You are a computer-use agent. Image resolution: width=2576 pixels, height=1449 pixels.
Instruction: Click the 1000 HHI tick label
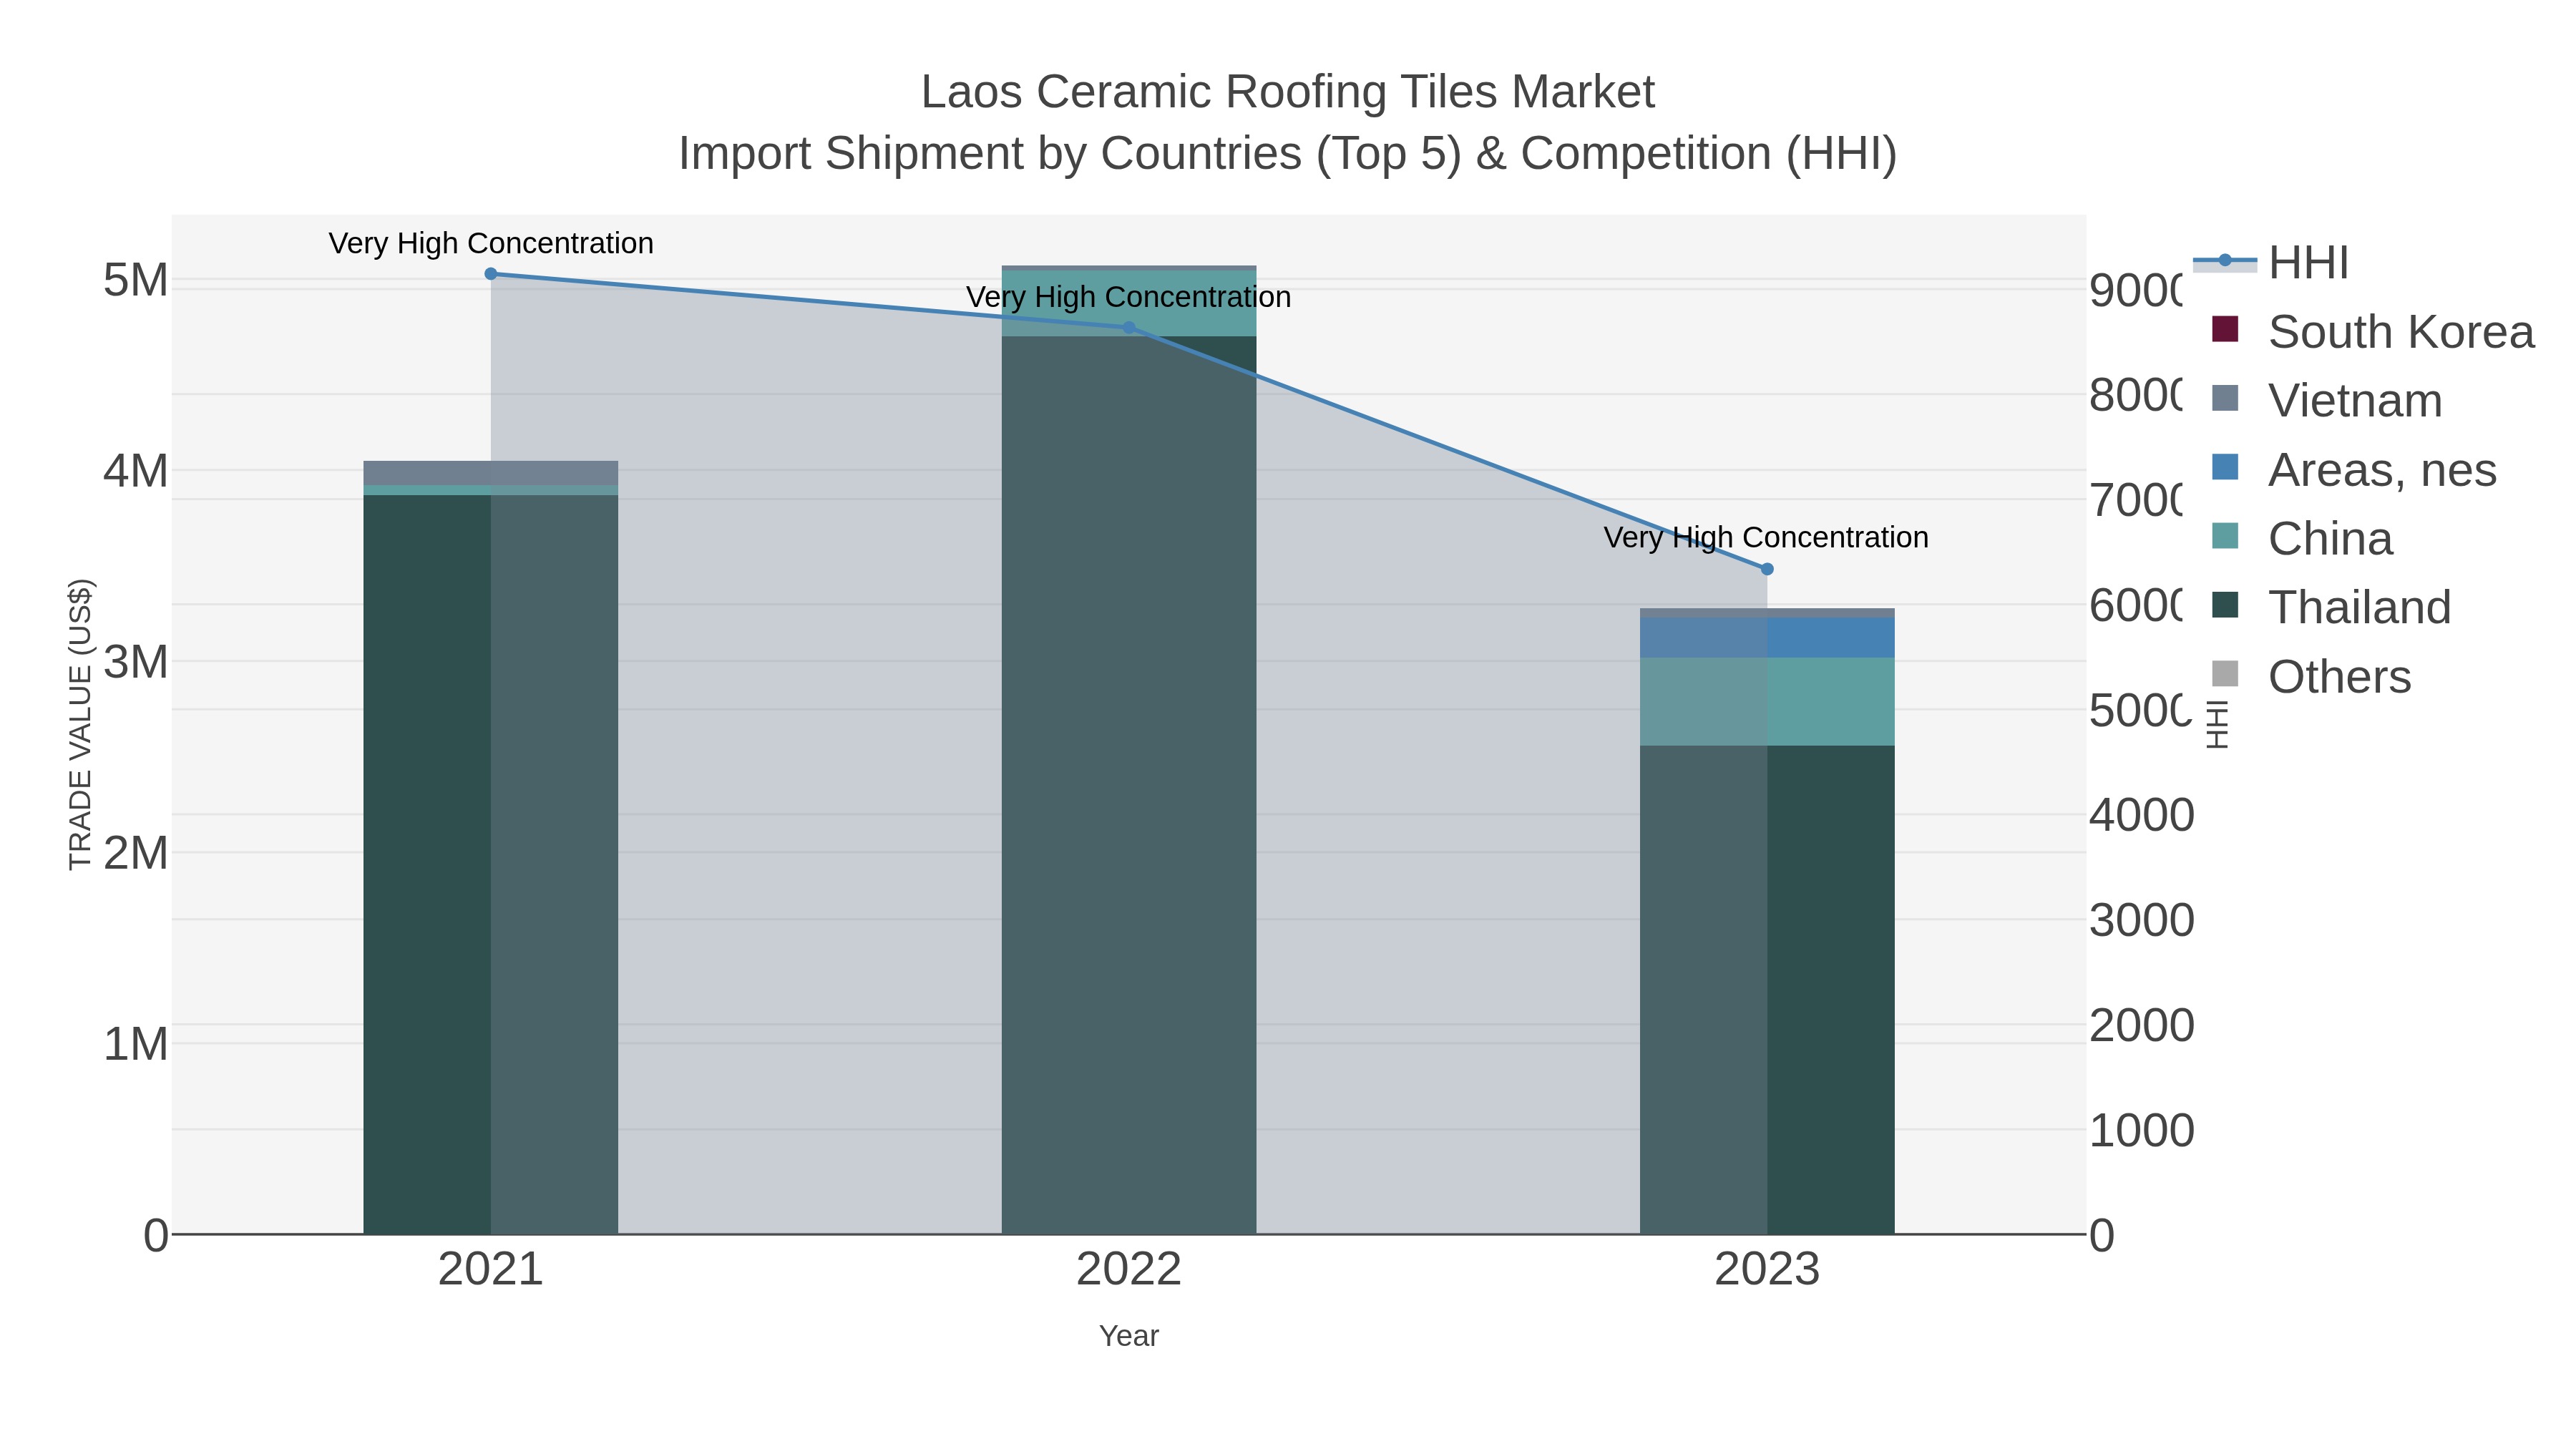2142,1130
